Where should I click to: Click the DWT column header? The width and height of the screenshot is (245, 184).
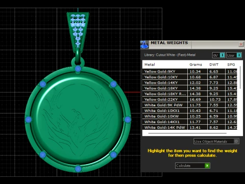click(x=214, y=64)
